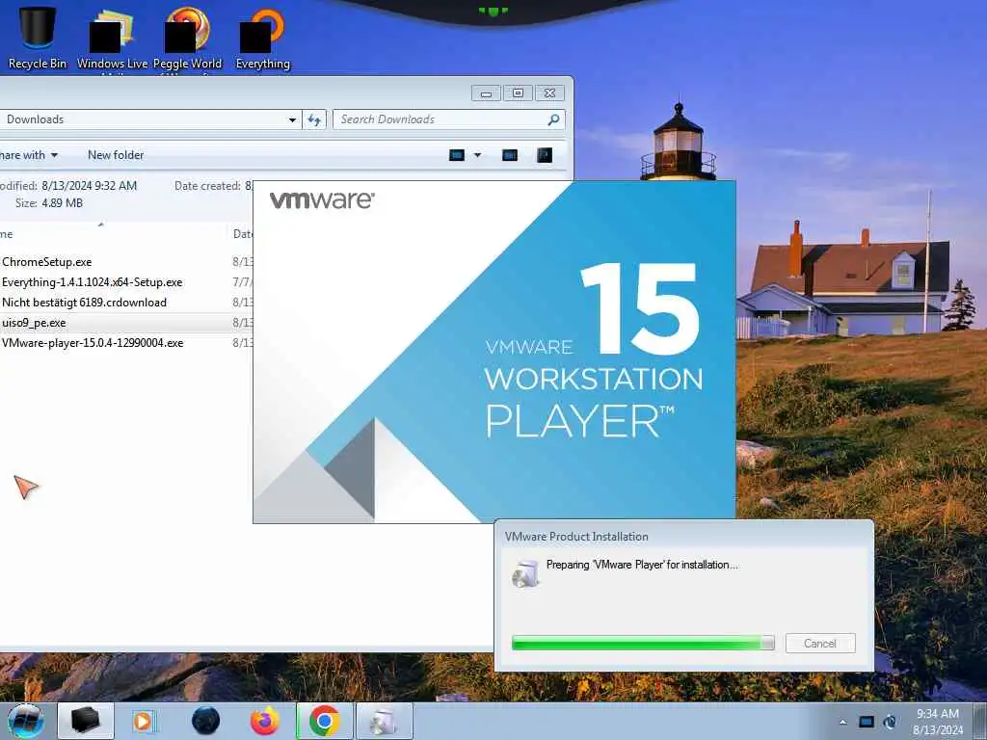Screen dimensions: 987x740
Task: Select uiso9_pe.exe file
Action: [x=34, y=322]
